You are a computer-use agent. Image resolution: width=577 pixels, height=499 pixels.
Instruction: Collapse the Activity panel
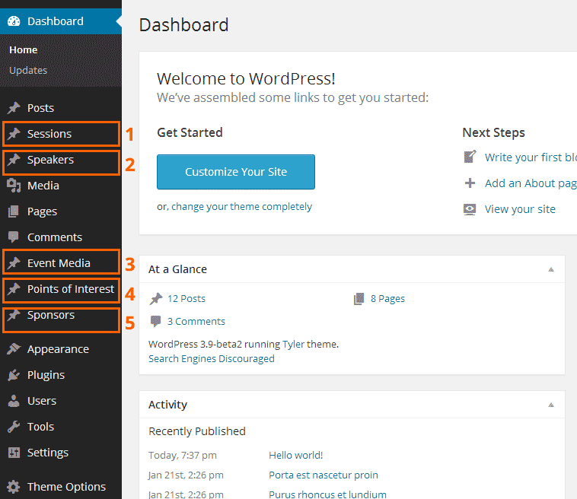[x=551, y=405]
